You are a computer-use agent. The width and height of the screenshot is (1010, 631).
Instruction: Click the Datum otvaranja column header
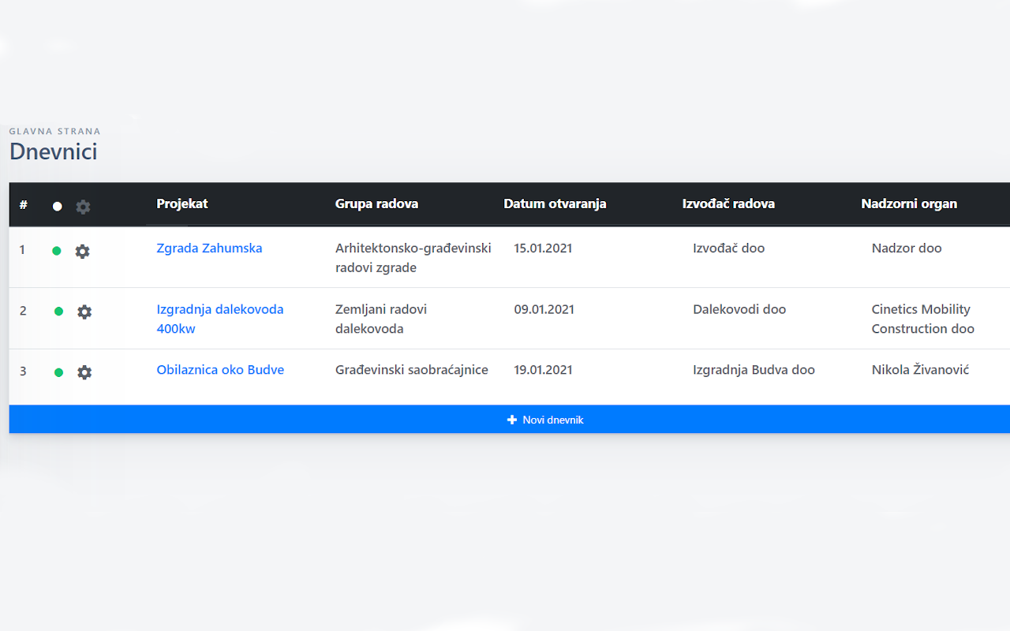coord(555,203)
